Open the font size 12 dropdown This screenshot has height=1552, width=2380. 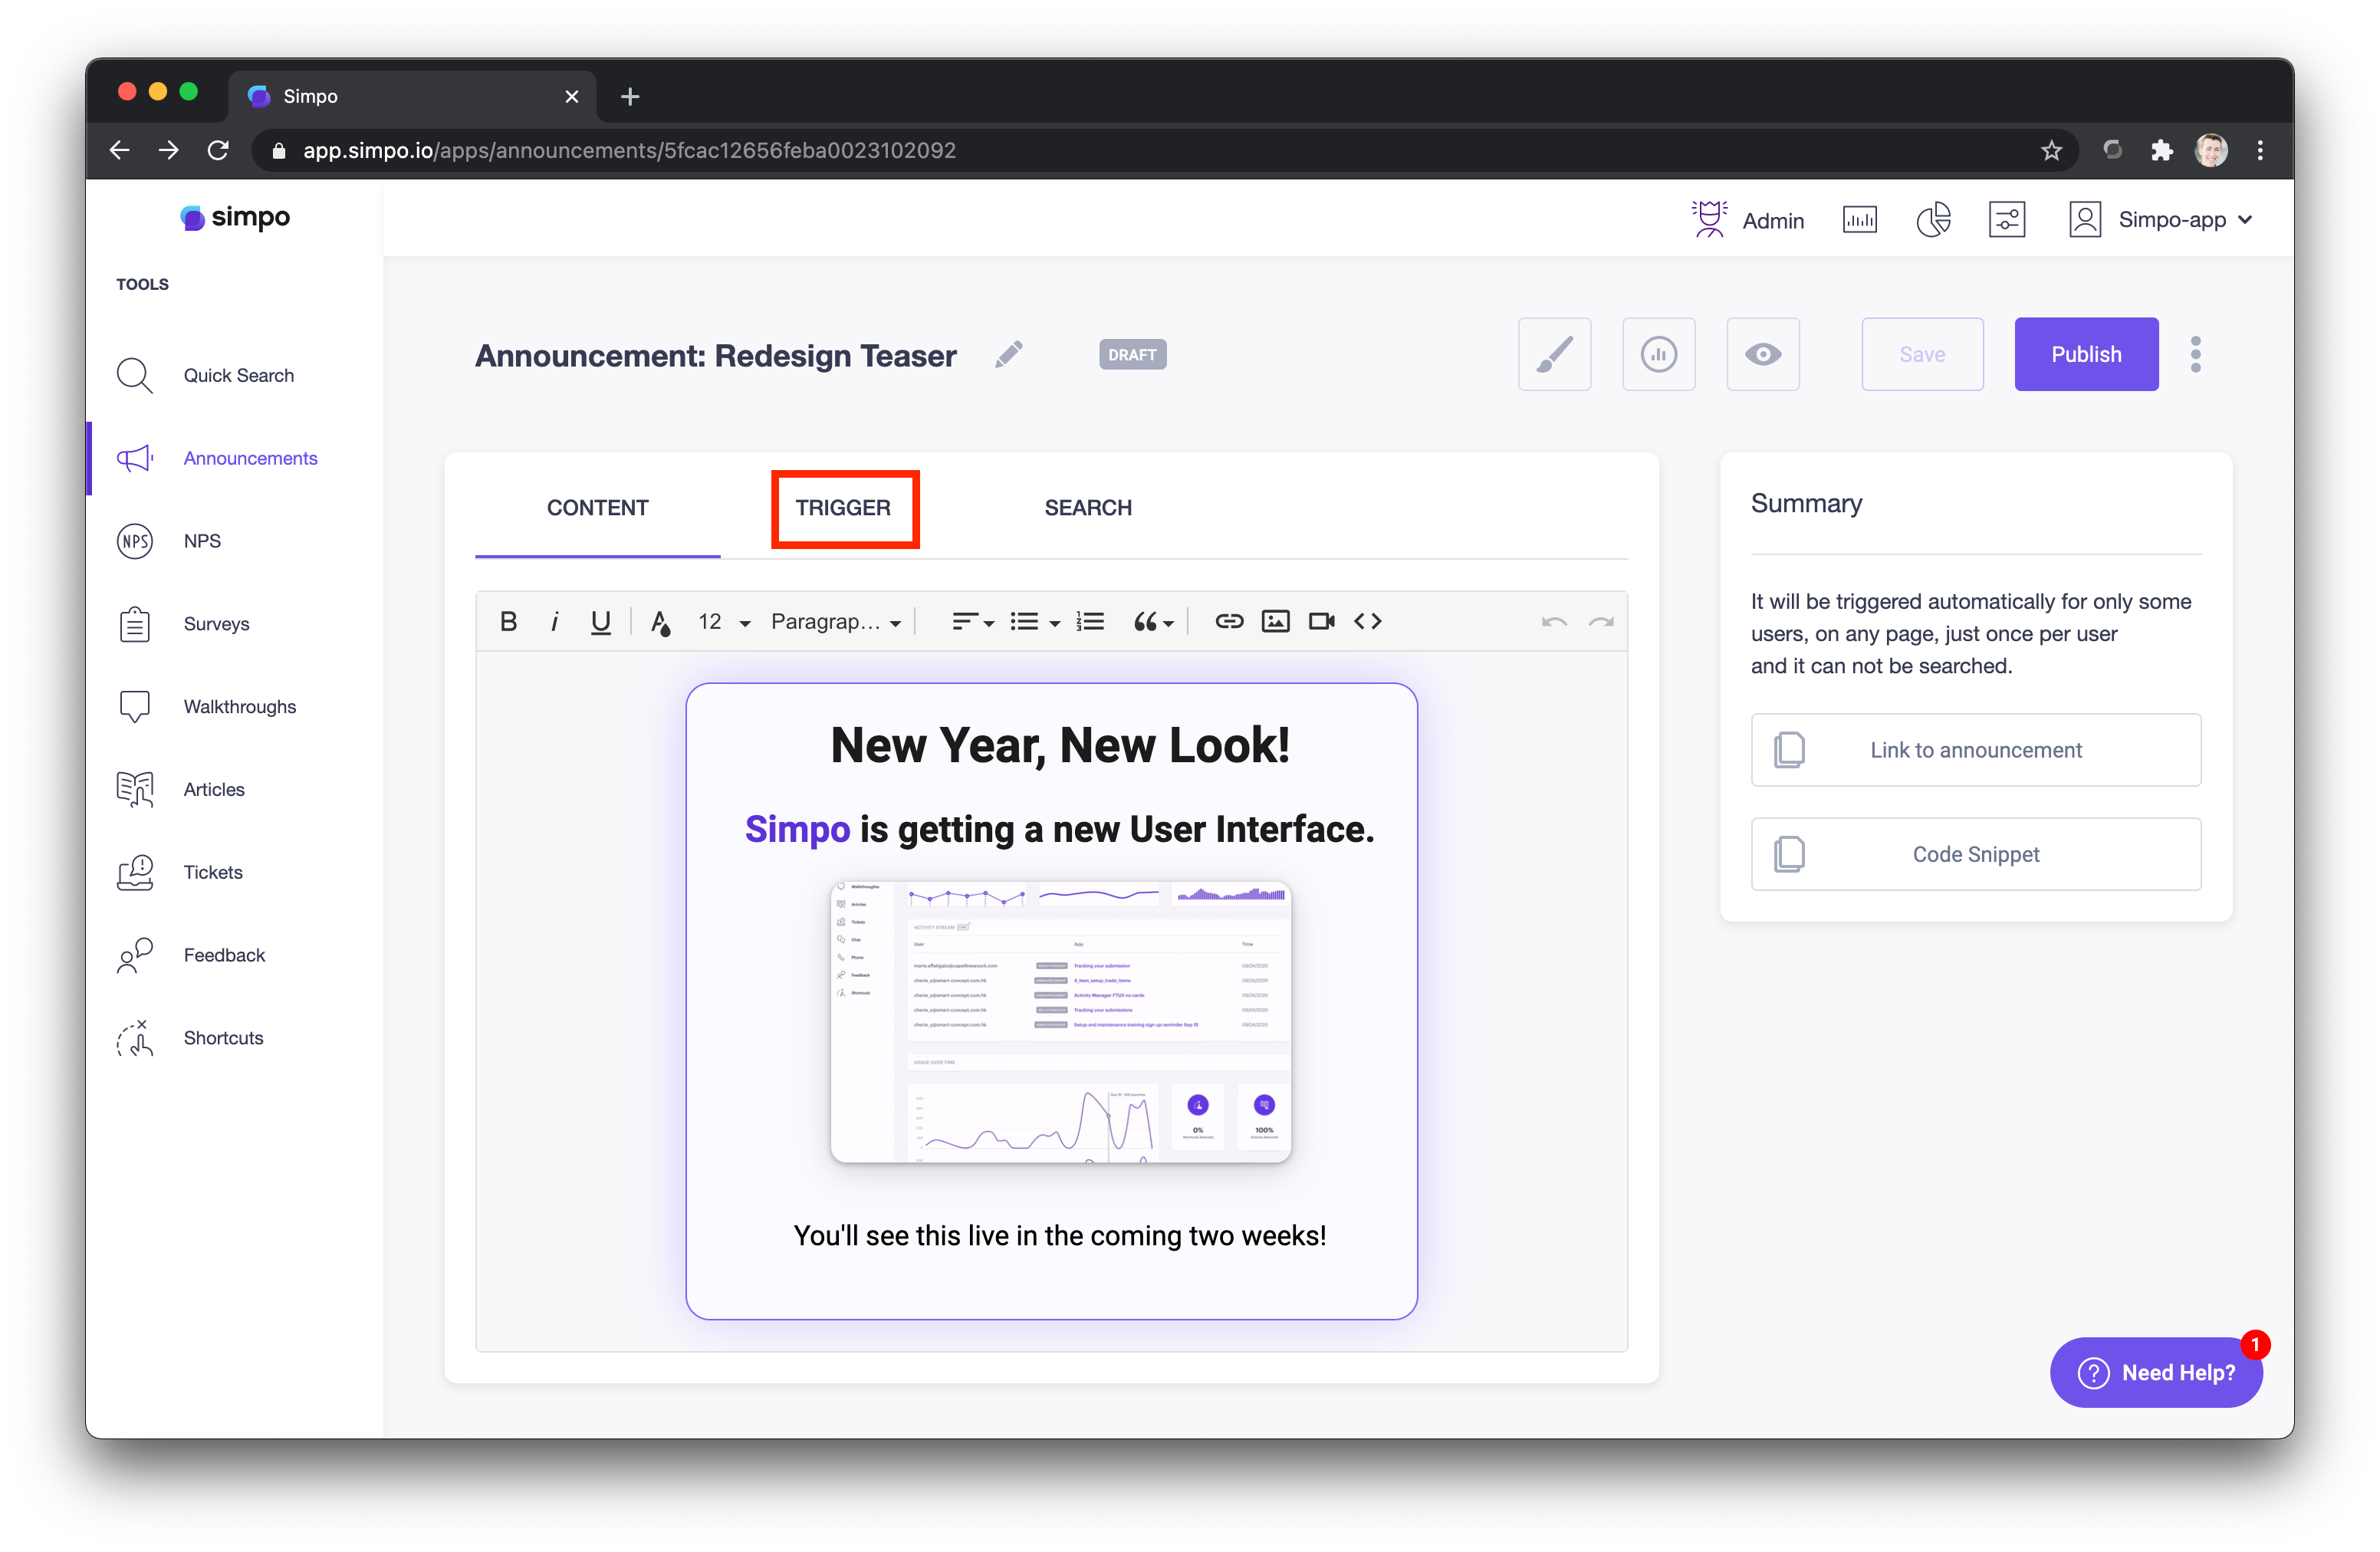point(724,621)
